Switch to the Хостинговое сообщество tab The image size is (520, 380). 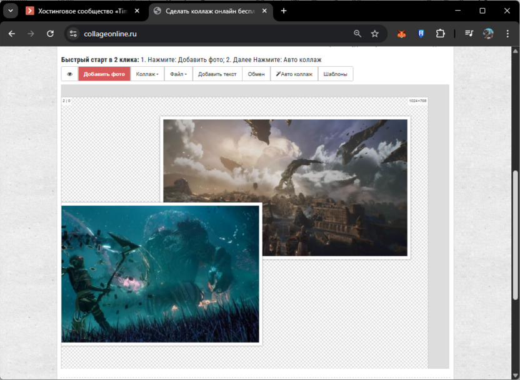81,11
